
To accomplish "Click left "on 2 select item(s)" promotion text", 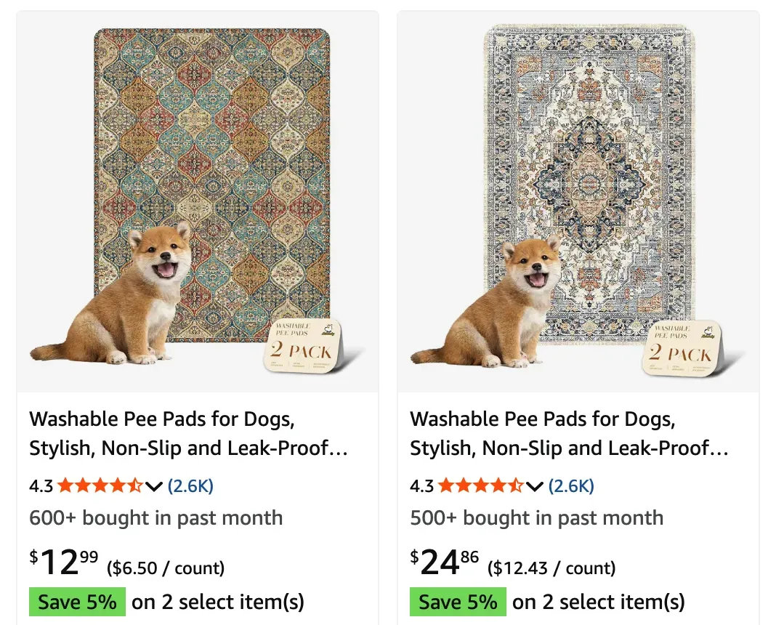I will click(218, 602).
